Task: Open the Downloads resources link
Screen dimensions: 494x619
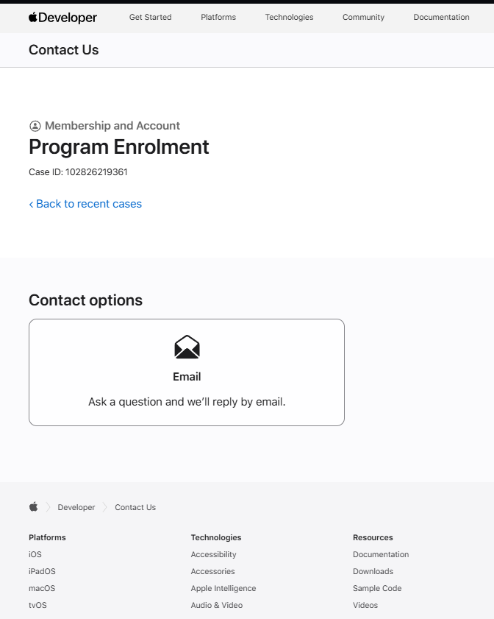Action: click(x=373, y=571)
